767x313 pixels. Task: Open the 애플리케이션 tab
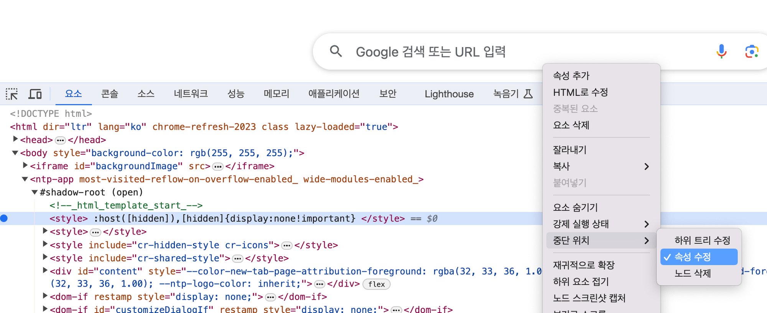[x=334, y=94]
